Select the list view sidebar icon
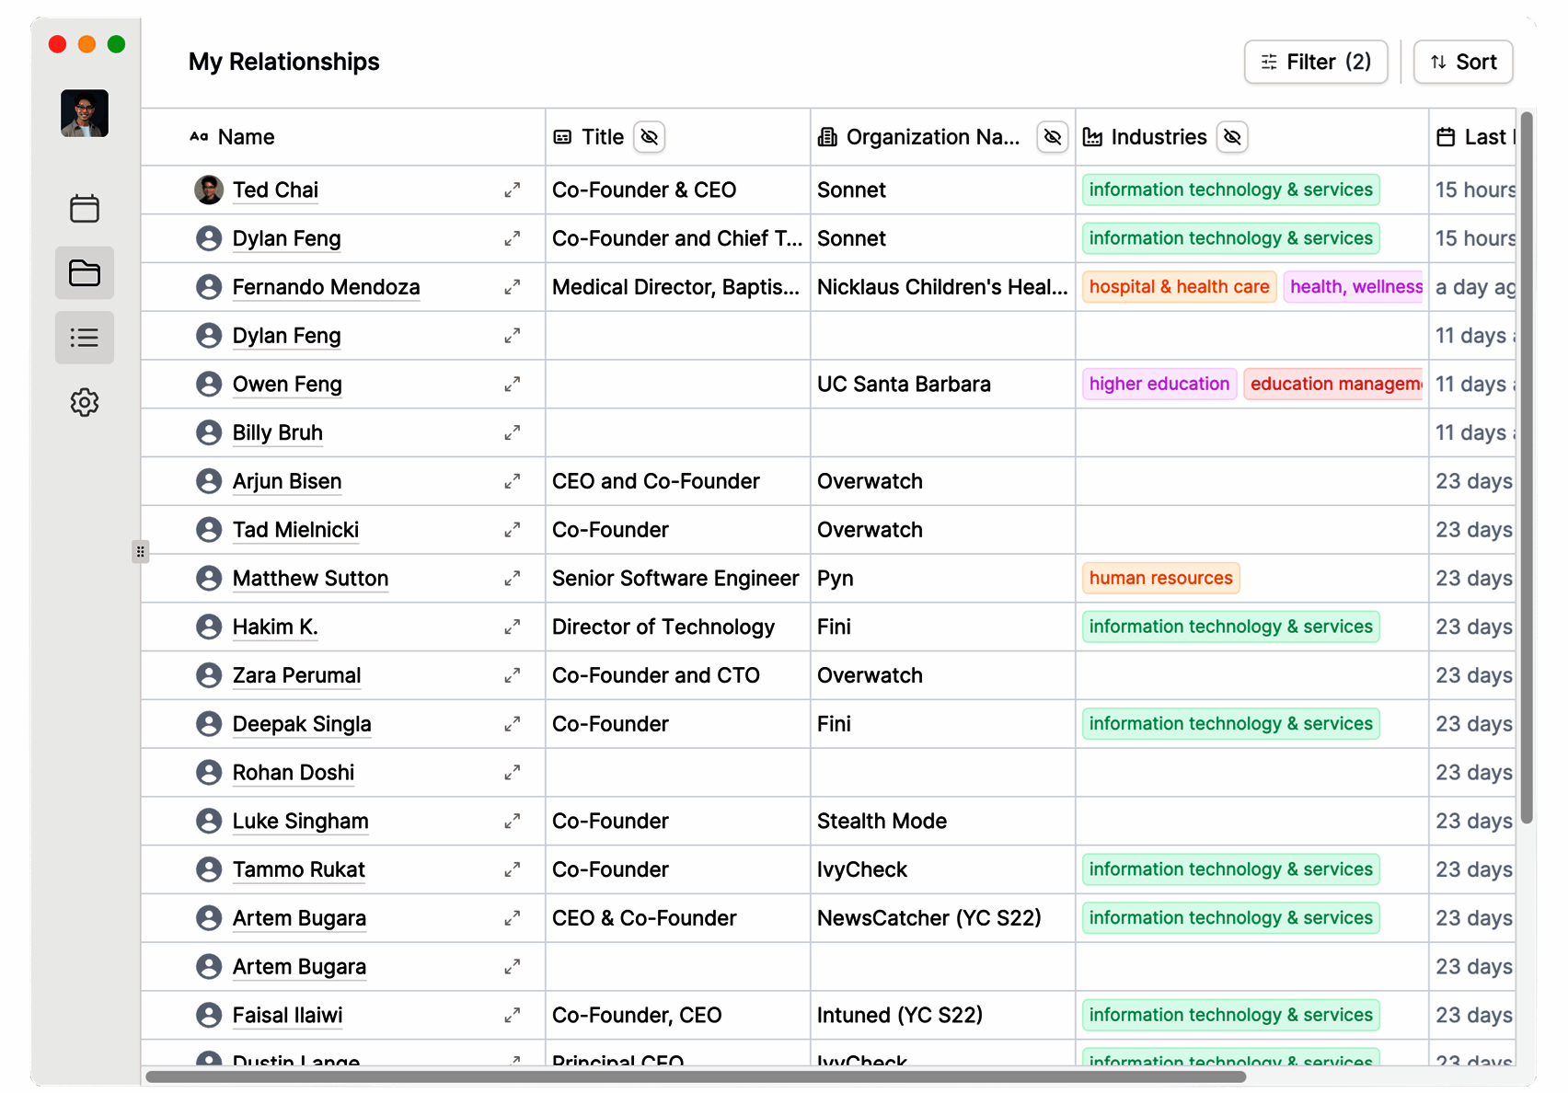The width and height of the screenshot is (1568, 1093). tap(85, 338)
